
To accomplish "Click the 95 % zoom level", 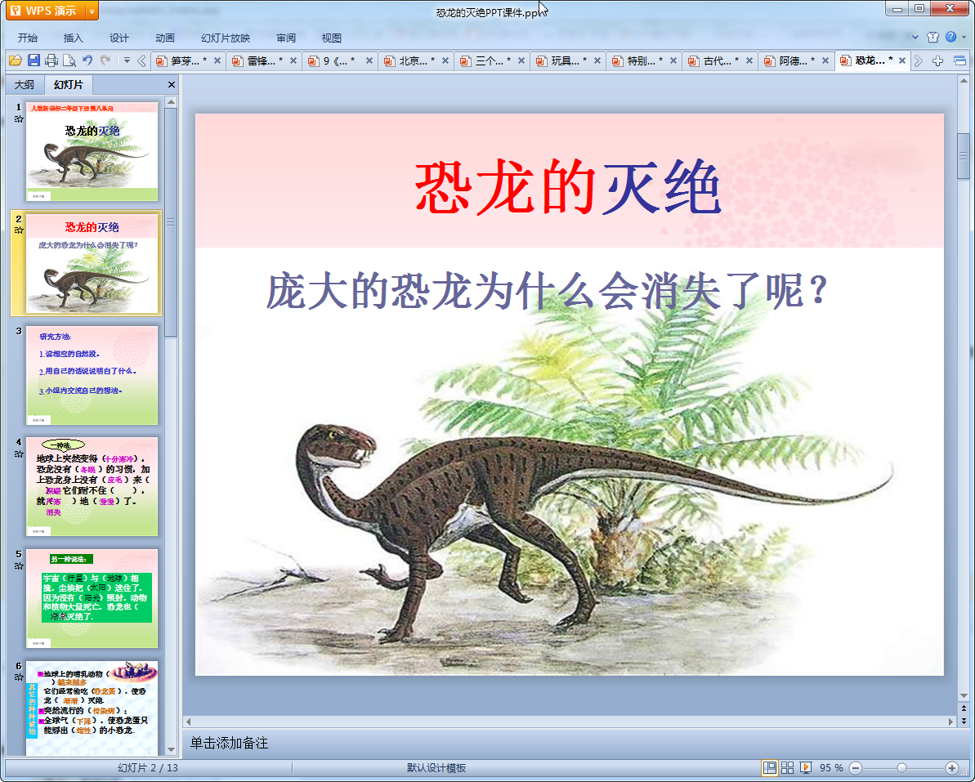I will pos(830,768).
